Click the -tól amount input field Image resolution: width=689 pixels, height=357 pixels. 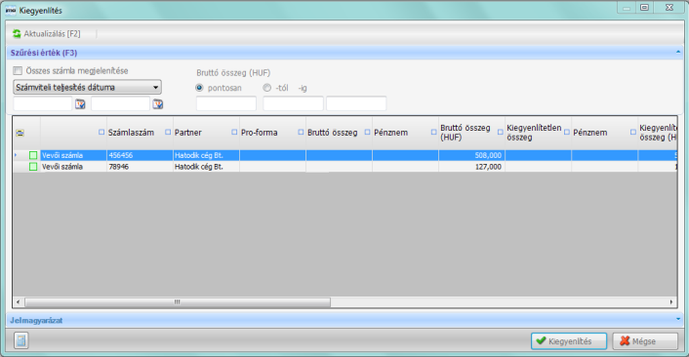293,104
